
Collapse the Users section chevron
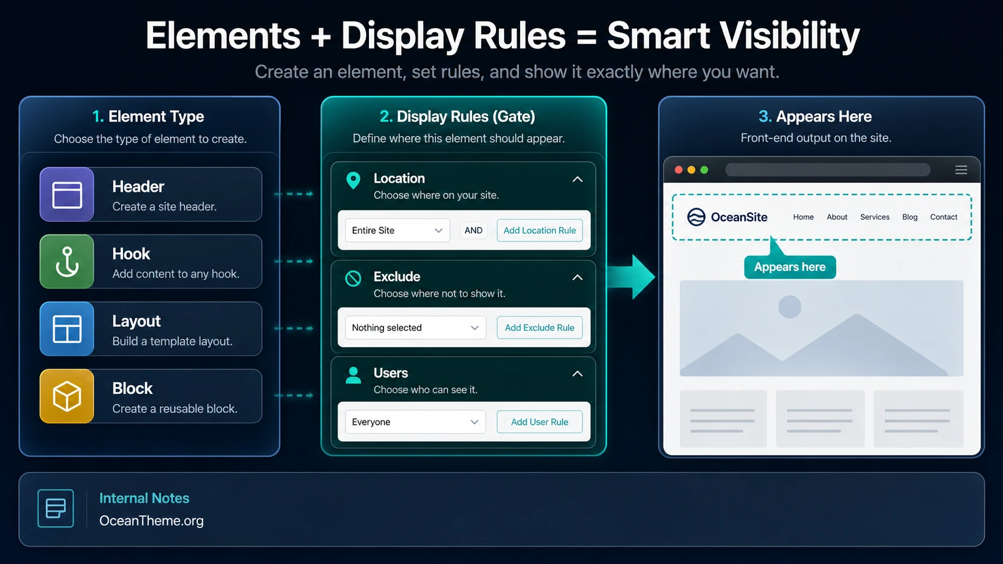click(x=578, y=374)
